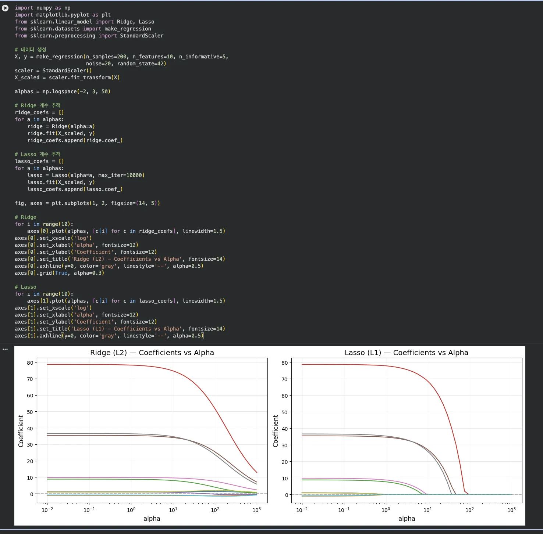Click the 'lasso_coefs.append(lasso.coef_)' line

tap(75, 189)
